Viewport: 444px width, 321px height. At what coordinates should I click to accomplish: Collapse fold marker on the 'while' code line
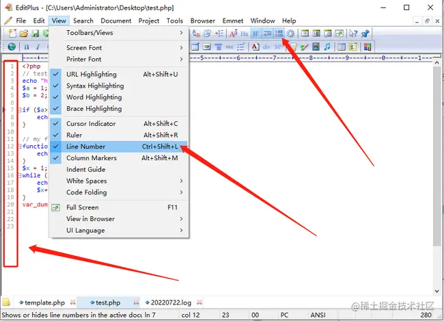20,175
